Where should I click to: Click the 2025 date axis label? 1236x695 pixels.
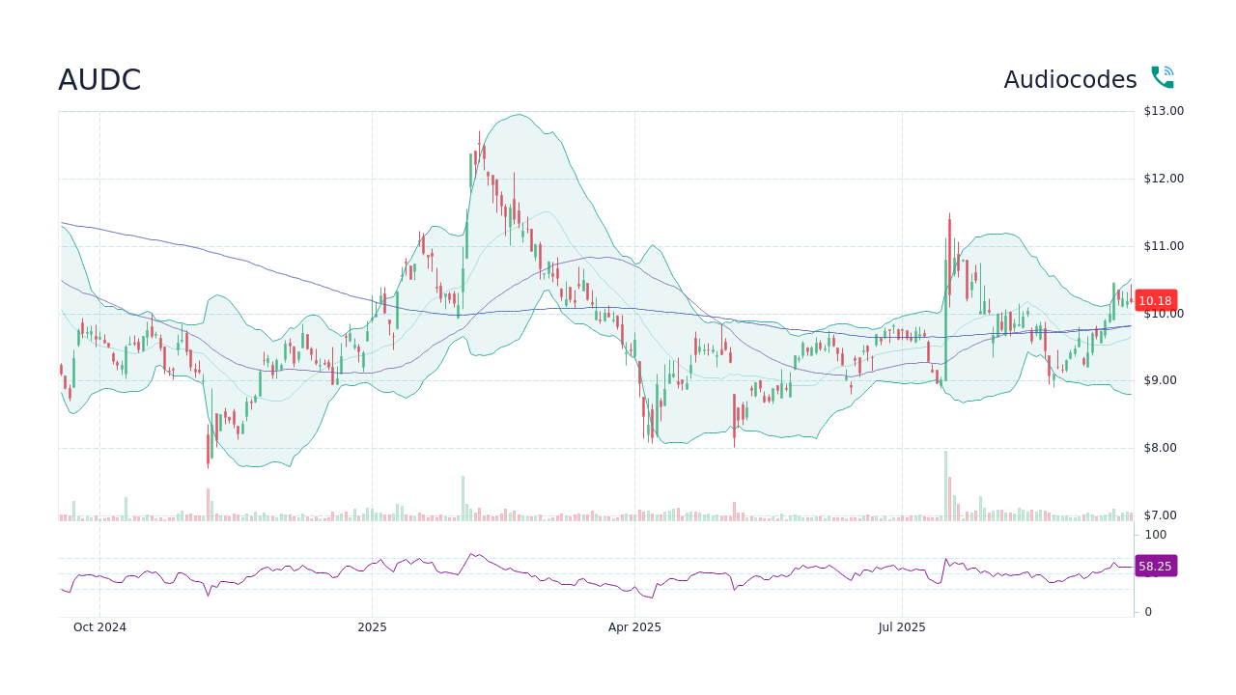[x=372, y=627]
